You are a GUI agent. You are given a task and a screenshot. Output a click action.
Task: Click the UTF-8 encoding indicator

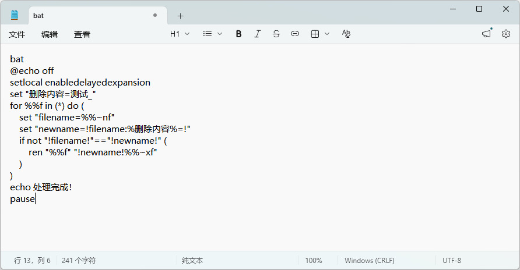coord(452,261)
